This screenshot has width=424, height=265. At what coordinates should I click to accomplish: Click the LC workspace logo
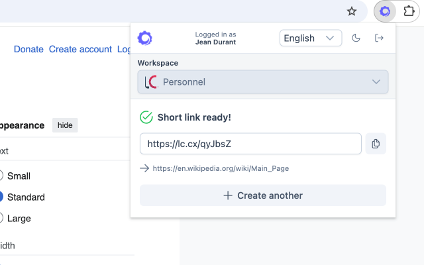click(151, 82)
